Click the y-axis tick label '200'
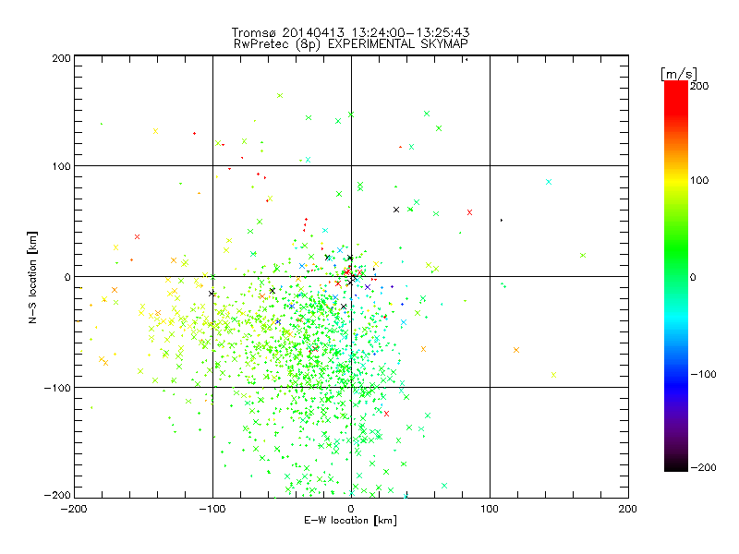The height and width of the screenshot is (554, 739). 61,58
